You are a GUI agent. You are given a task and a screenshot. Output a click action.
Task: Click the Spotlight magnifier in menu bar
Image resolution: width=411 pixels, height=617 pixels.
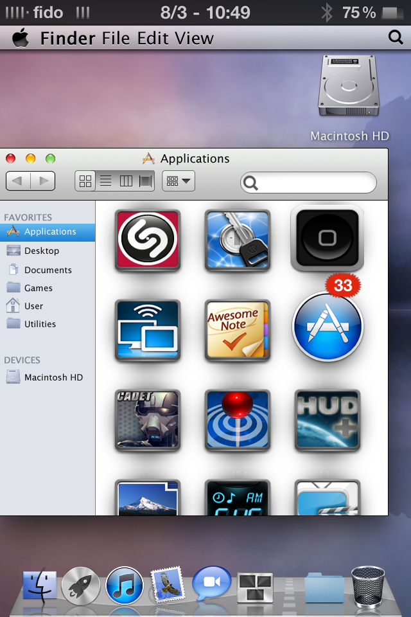[396, 38]
